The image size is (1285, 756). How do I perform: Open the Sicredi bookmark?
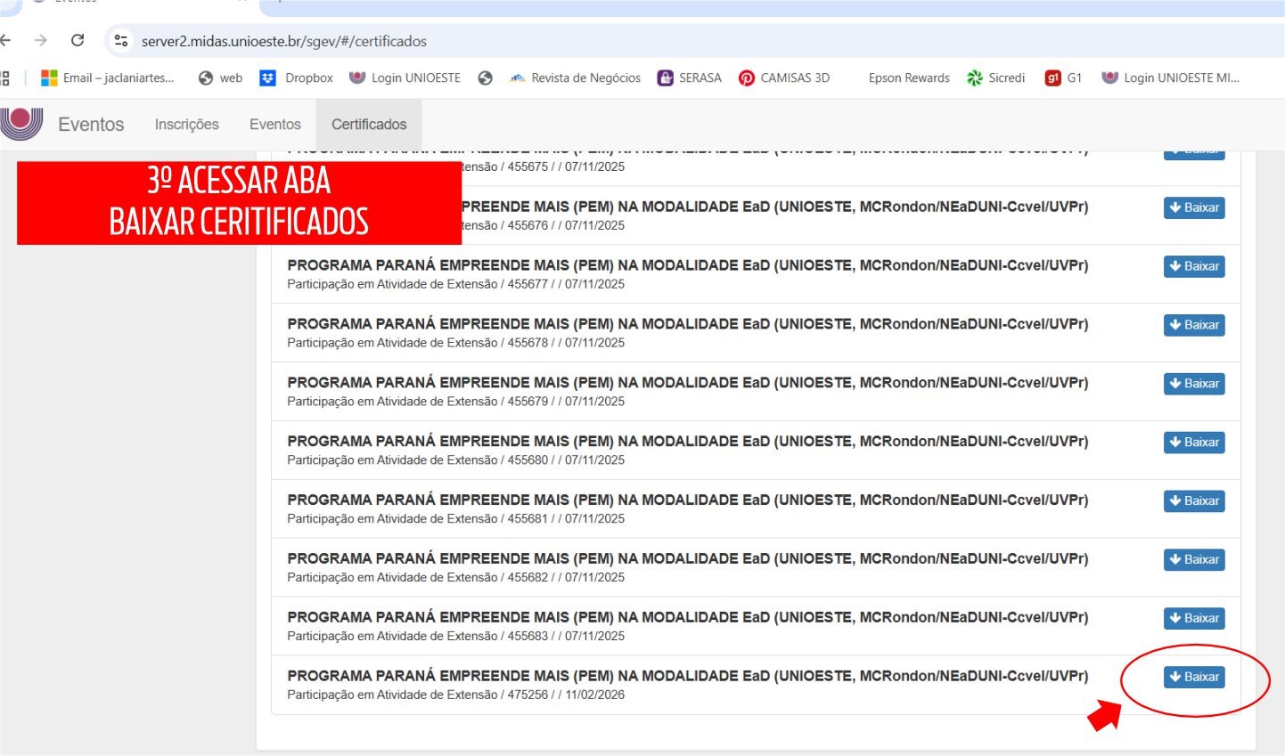click(x=996, y=78)
